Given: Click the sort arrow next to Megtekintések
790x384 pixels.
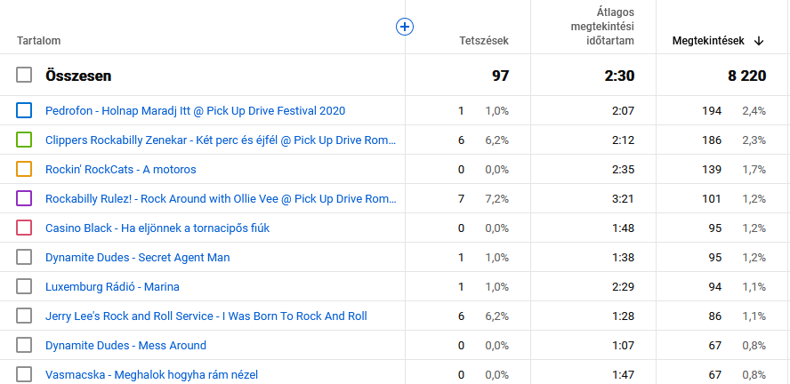Looking at the screenshot, I should click(759, 41).
